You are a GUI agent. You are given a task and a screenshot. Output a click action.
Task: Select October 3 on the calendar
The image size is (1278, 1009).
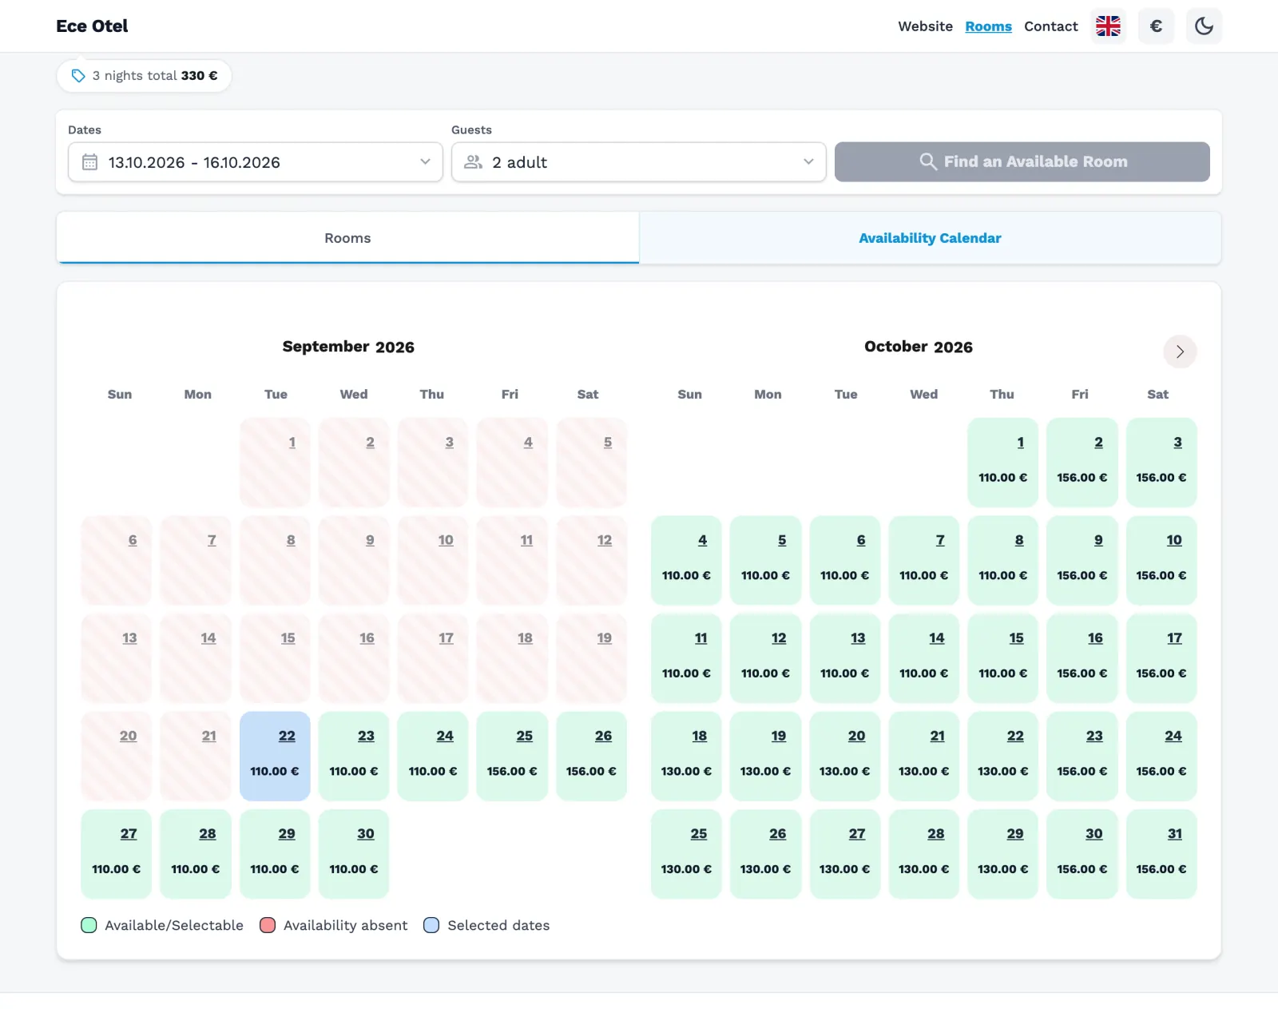[x=1161, y=463]
